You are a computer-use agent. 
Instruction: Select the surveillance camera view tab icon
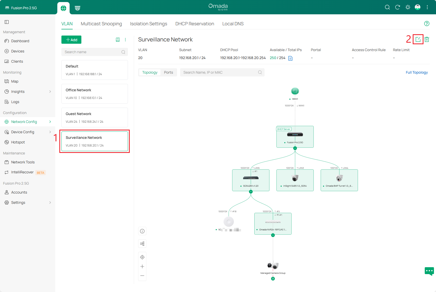[x=78, y=8]
